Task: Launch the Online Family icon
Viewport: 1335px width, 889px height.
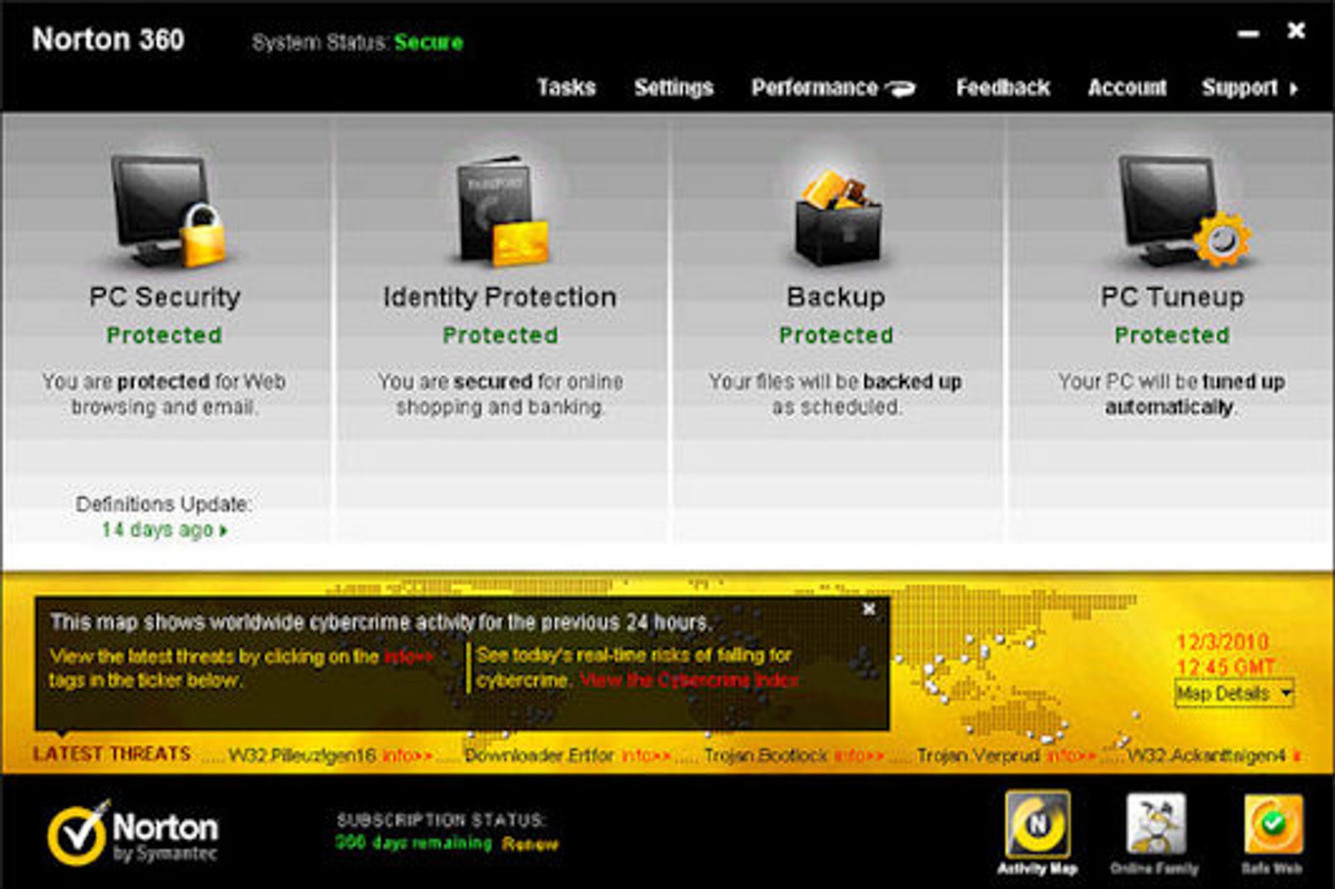Action: (x=1155, y=824)
